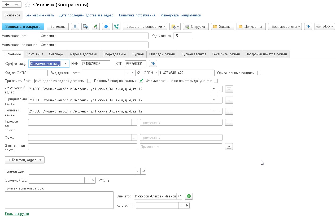This screenshot has height=217, width=336.
Task: Click the back arrow navigation icon
Action: point(7,5)
